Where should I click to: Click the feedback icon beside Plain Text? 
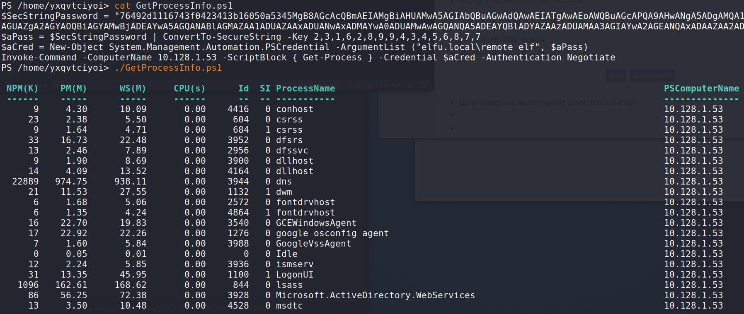point(411,85)
